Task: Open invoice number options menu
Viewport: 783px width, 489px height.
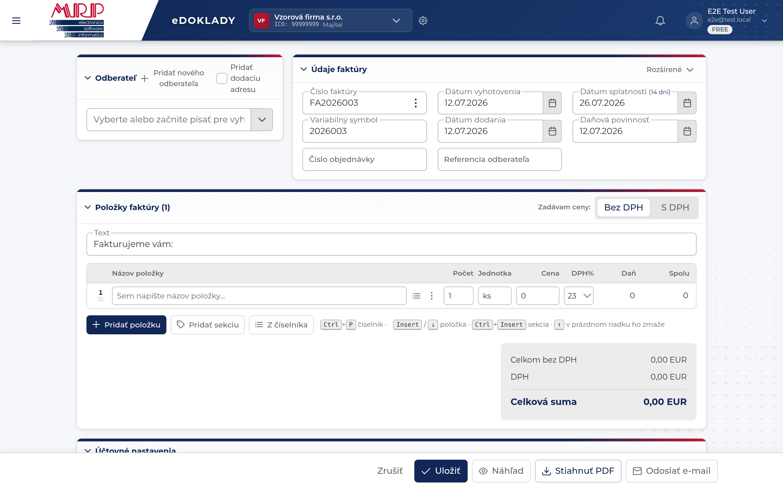Action: (416, 103)
